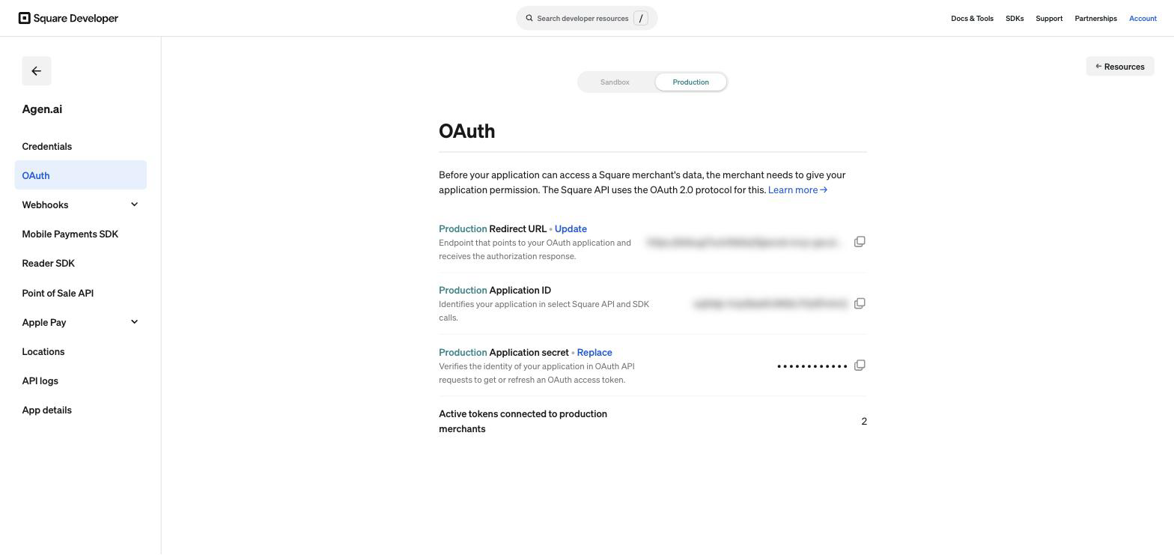Copy the Production Application ID
The width and height of the screenshot is (1174, 555).
pos(860,303)
